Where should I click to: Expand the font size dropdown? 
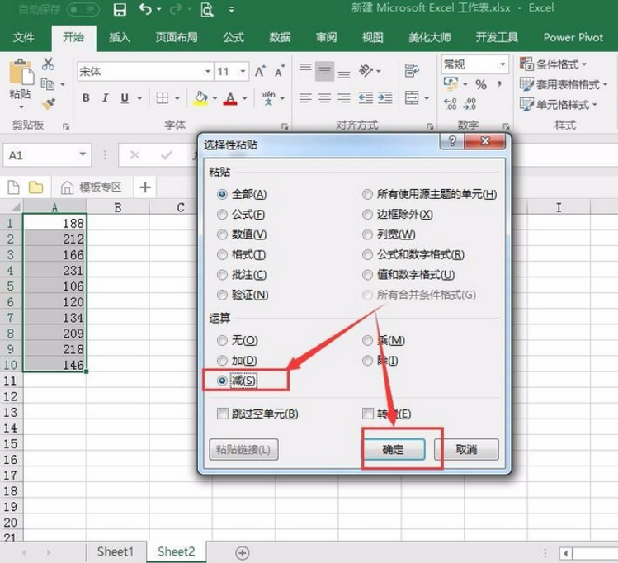click(x=244, y=72)
